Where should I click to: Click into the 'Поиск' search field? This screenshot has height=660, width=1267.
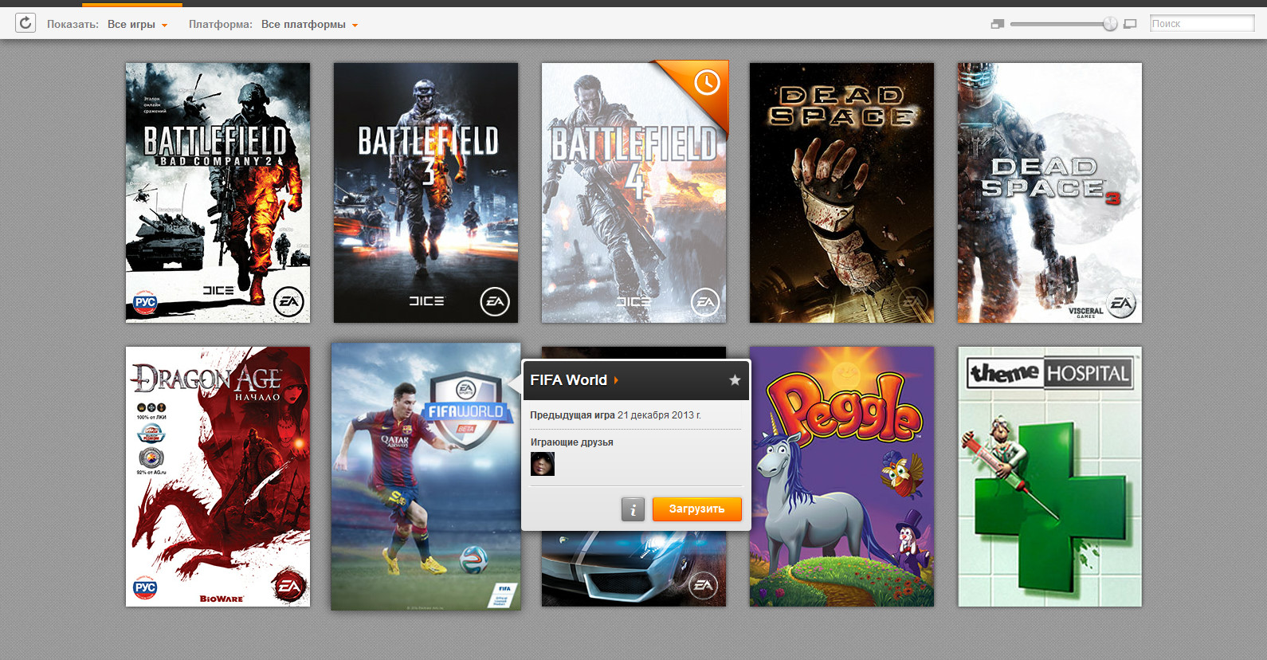[1202, 24]
